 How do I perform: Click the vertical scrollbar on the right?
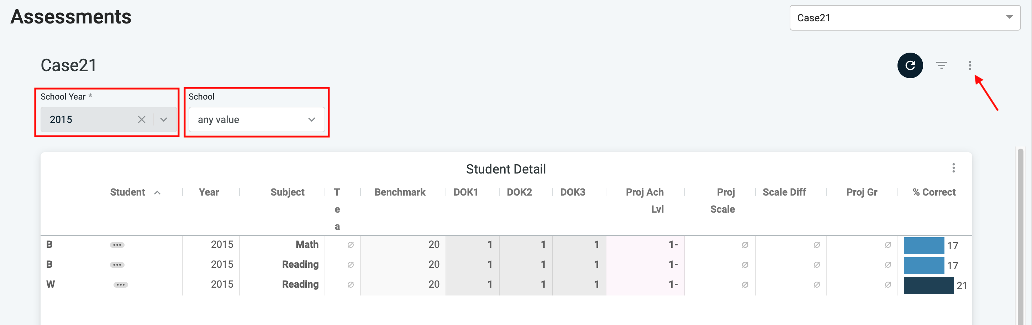[1020, 236]
